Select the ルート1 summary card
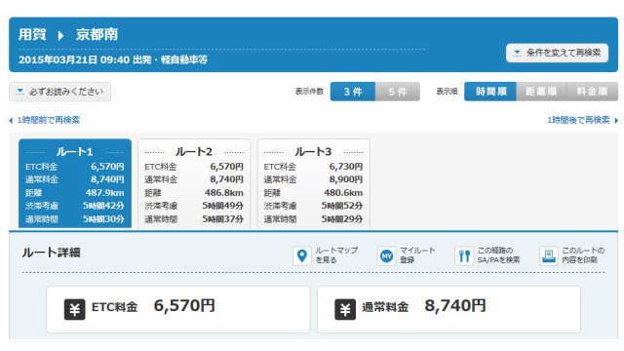 point(75,183)
